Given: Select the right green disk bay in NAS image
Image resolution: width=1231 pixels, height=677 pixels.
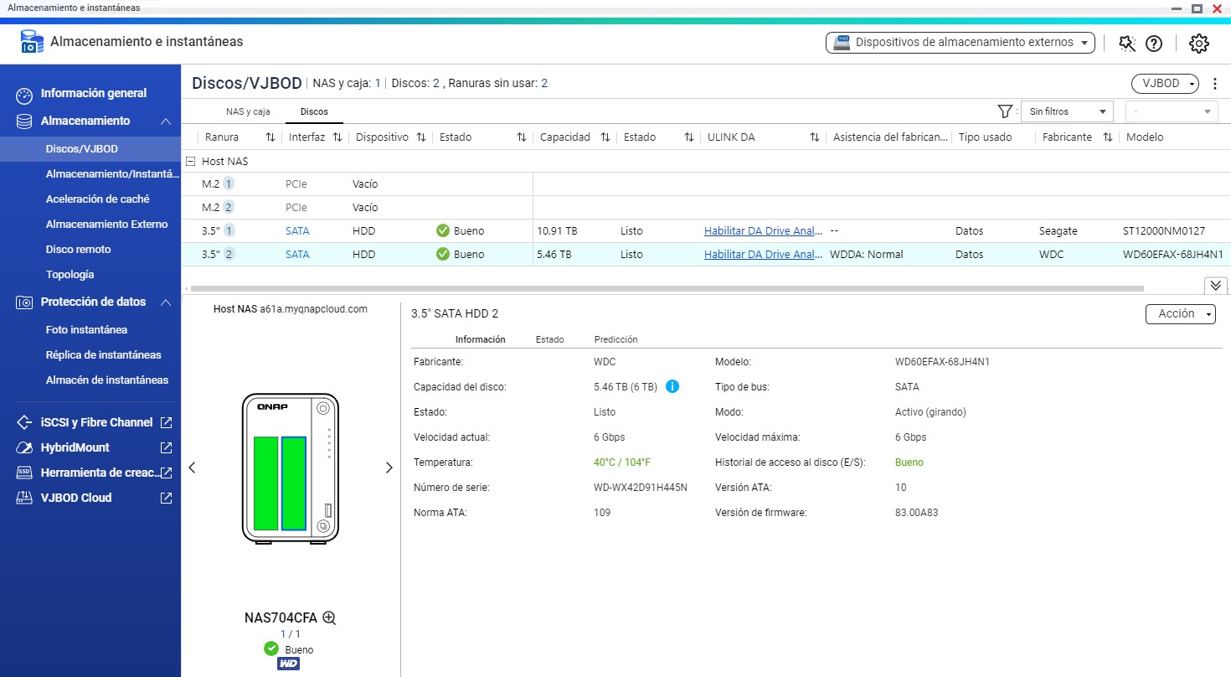Looking at the screenshot, I should click(x=294, y=483).
